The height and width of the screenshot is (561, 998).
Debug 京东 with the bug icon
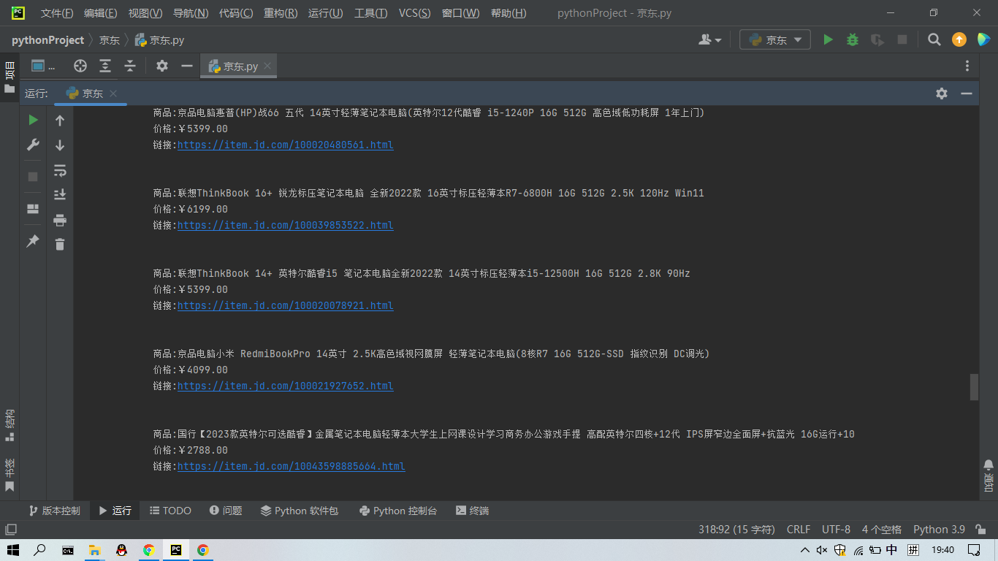pyautogui.click(x=853, y=39)
